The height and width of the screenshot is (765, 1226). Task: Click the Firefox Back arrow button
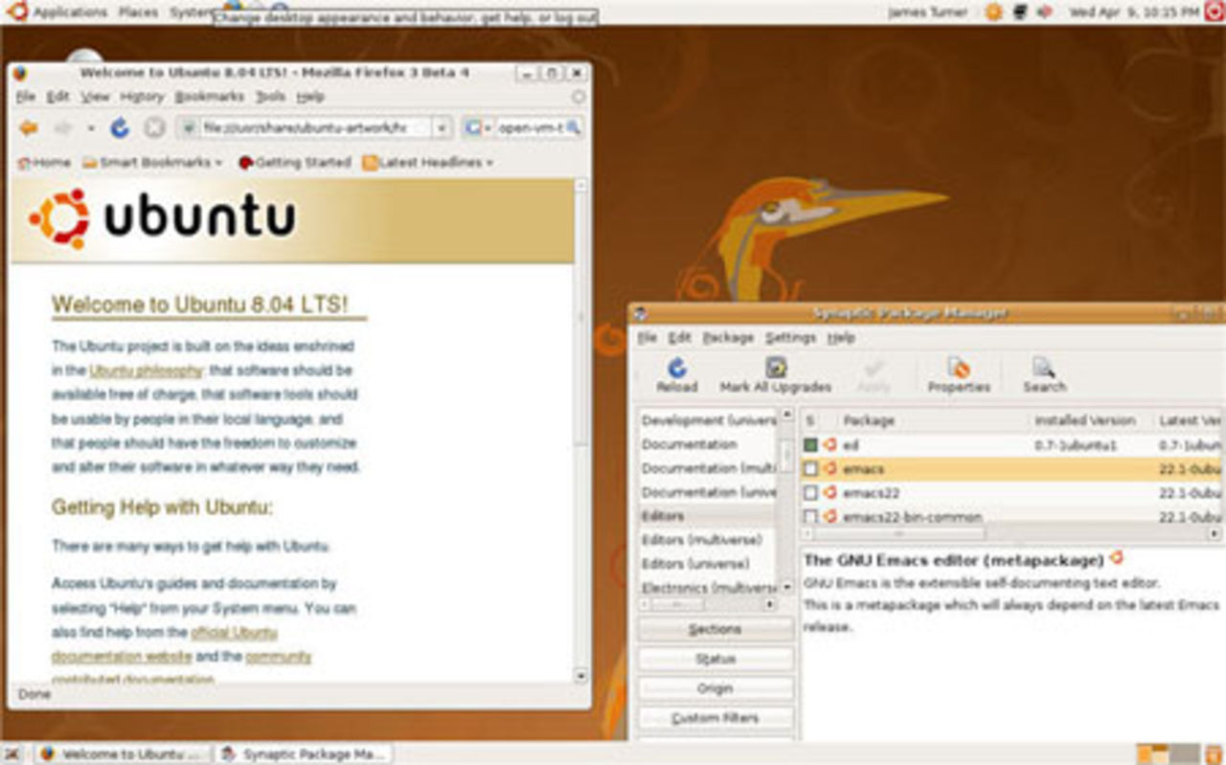29,128
